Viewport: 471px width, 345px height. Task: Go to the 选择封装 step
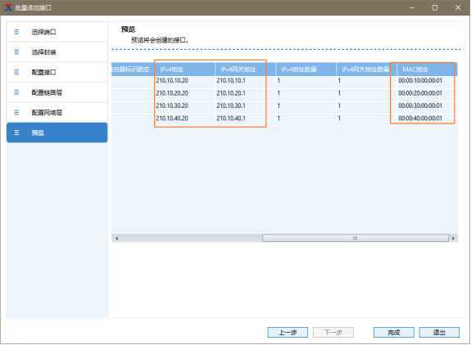point(57,52)
